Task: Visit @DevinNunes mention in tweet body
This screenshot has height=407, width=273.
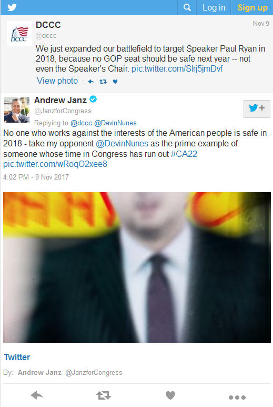Action: (122, 144)
